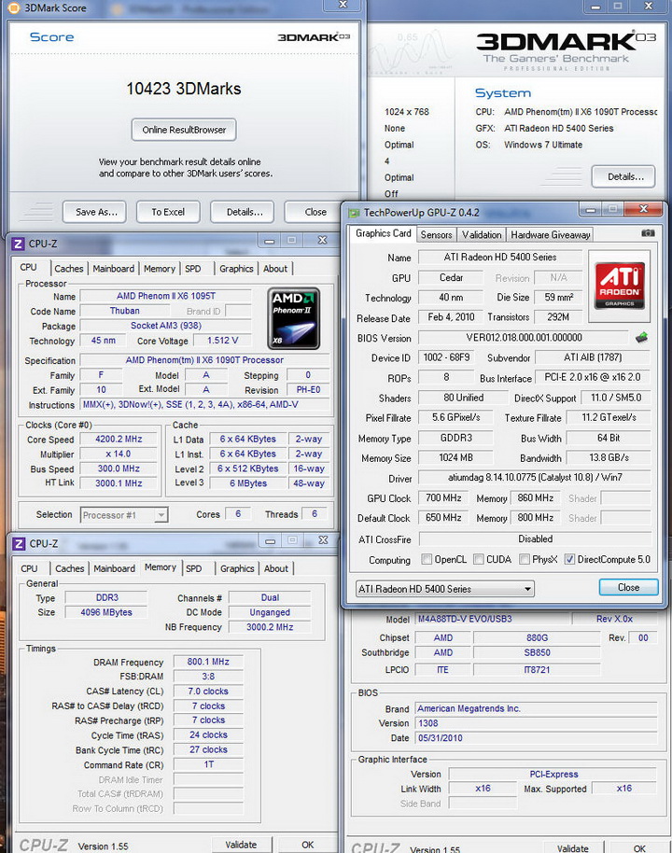Click Close in the 3DMark Score window
Viewport: 672px width, 853px height.
coord(315,212)
